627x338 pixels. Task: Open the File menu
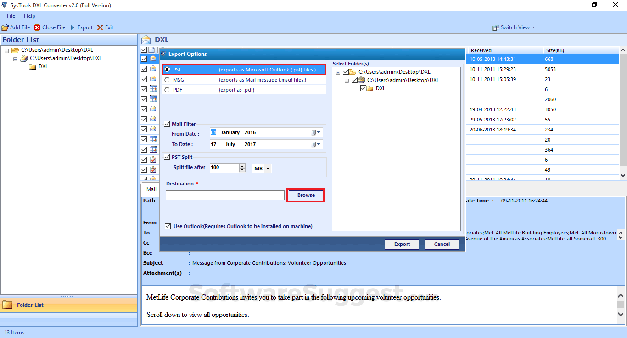11,16
